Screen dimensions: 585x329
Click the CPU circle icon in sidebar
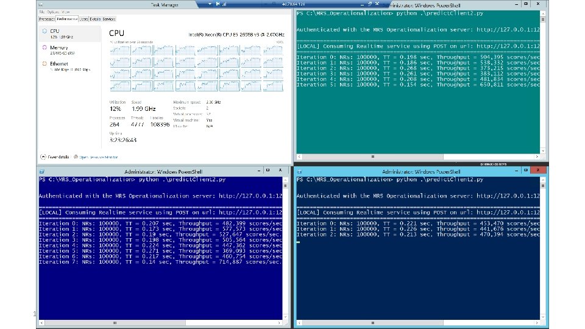(44, 31)
